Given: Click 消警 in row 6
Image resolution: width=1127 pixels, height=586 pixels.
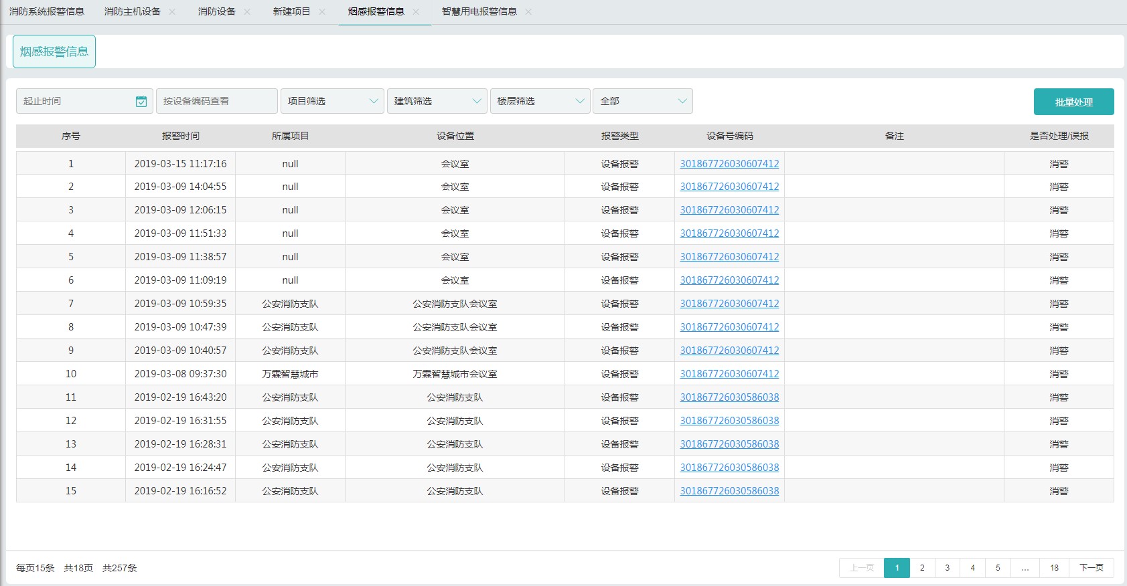Looking at the screenshot, I should click(1059, 280).
